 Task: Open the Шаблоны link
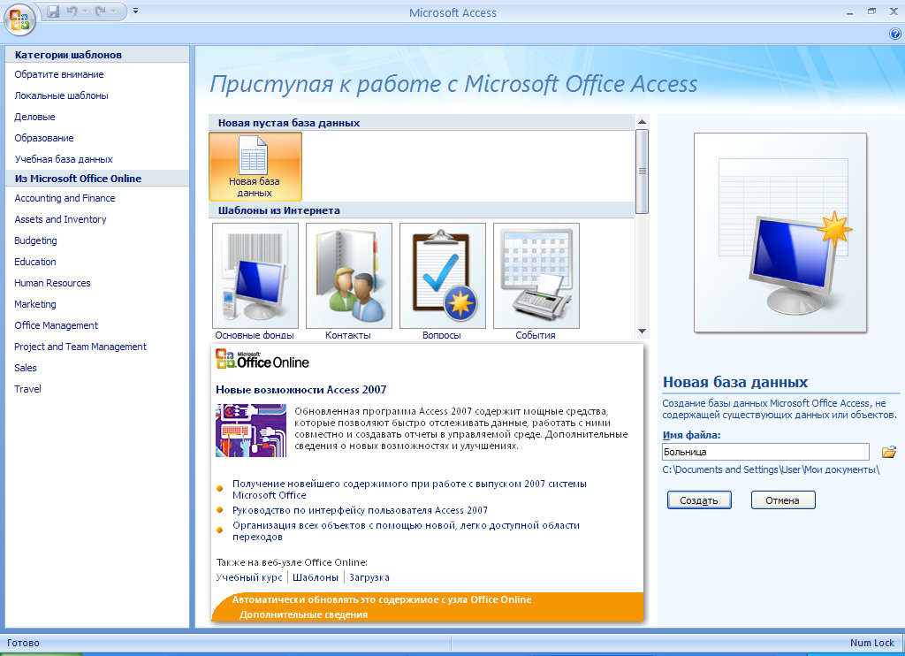click(x=316, y=577)
